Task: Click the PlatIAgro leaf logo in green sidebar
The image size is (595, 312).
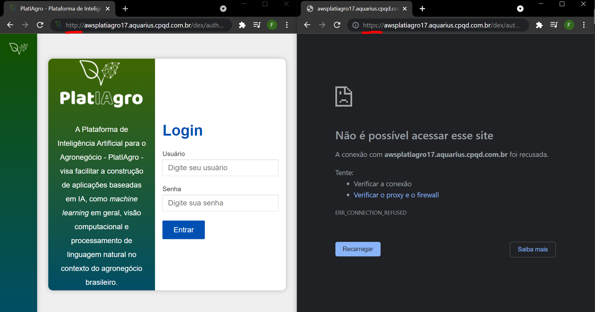Action: click(x=19, y=48)
